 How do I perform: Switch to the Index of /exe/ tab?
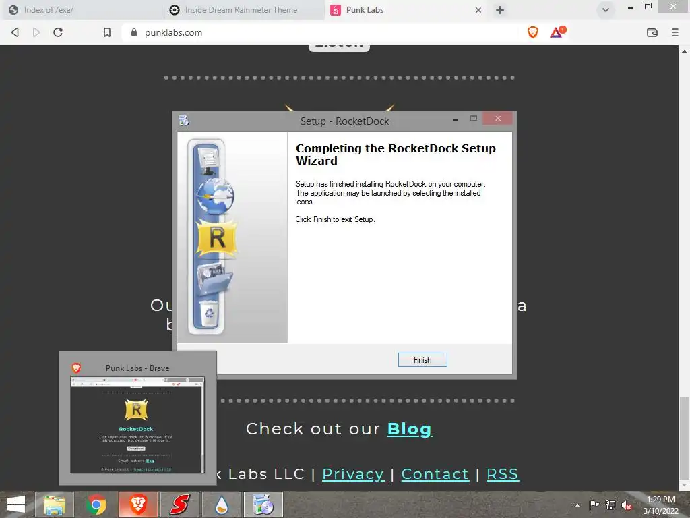[84, 10]
